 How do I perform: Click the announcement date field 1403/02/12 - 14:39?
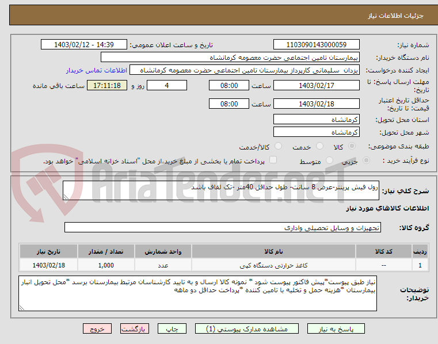(84, 45)
